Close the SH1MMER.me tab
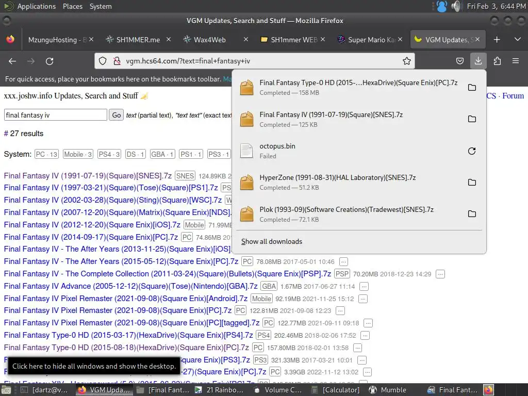Image resolution: width=528 pixels, height=396 pixels. [x=169, y=39]
